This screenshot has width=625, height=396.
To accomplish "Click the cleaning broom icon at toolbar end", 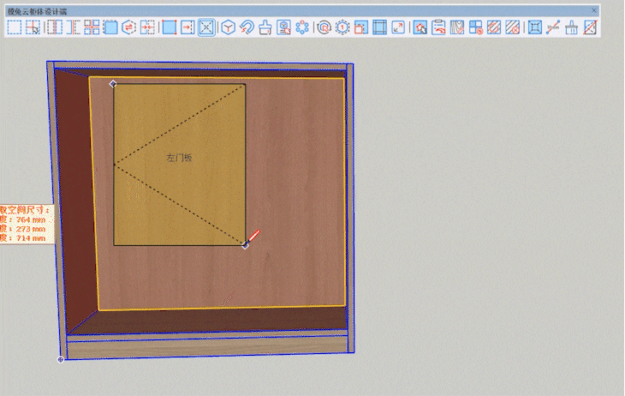I will (572, 27).
